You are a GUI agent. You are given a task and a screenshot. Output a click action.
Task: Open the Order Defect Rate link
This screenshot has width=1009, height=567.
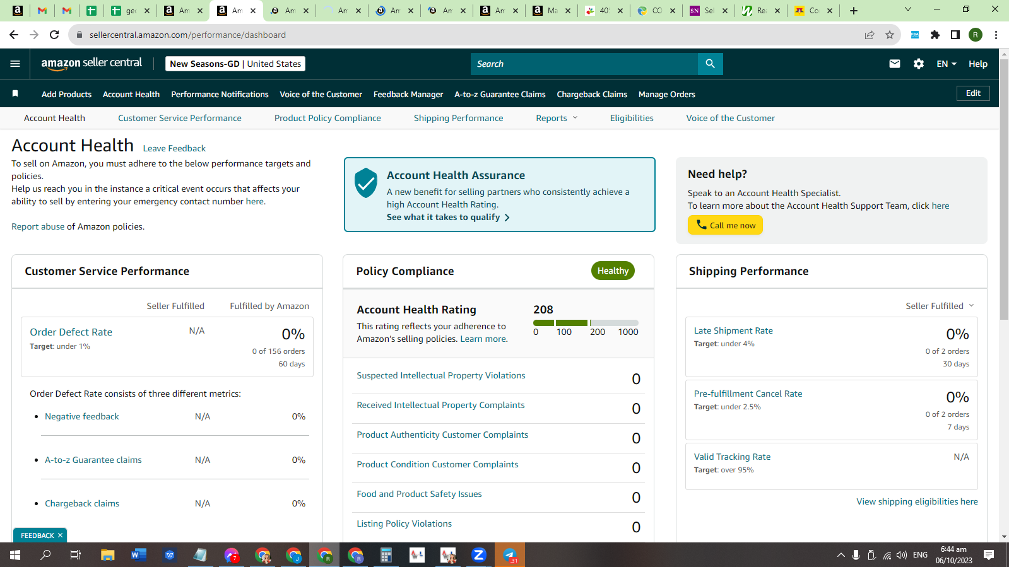71,332
